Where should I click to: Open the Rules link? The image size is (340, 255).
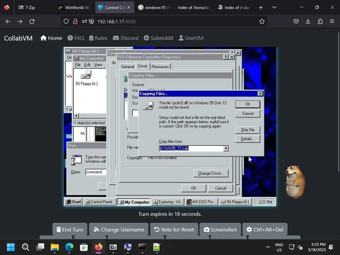click(98, 38)
